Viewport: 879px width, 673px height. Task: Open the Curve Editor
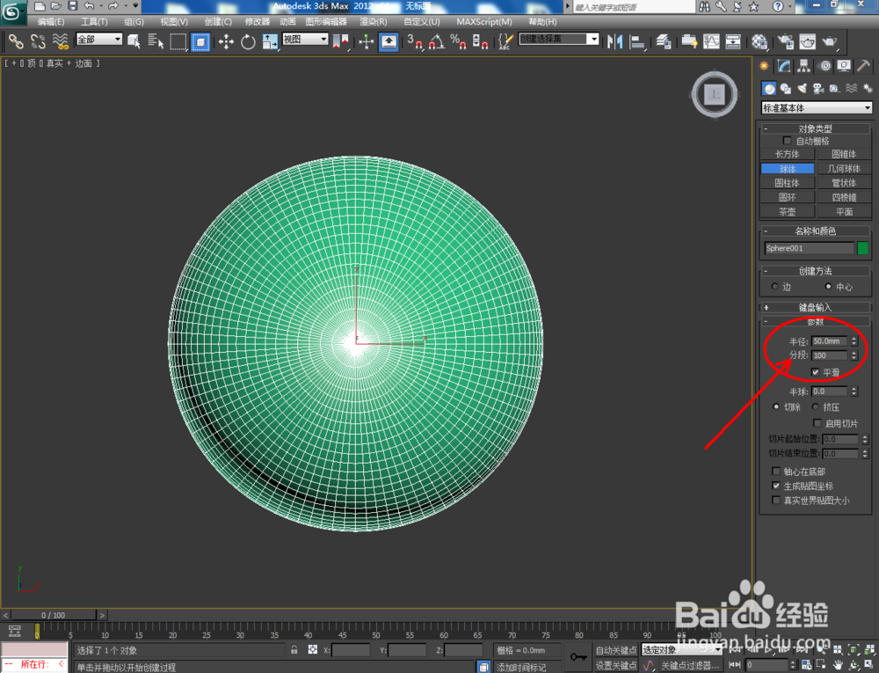711,41
